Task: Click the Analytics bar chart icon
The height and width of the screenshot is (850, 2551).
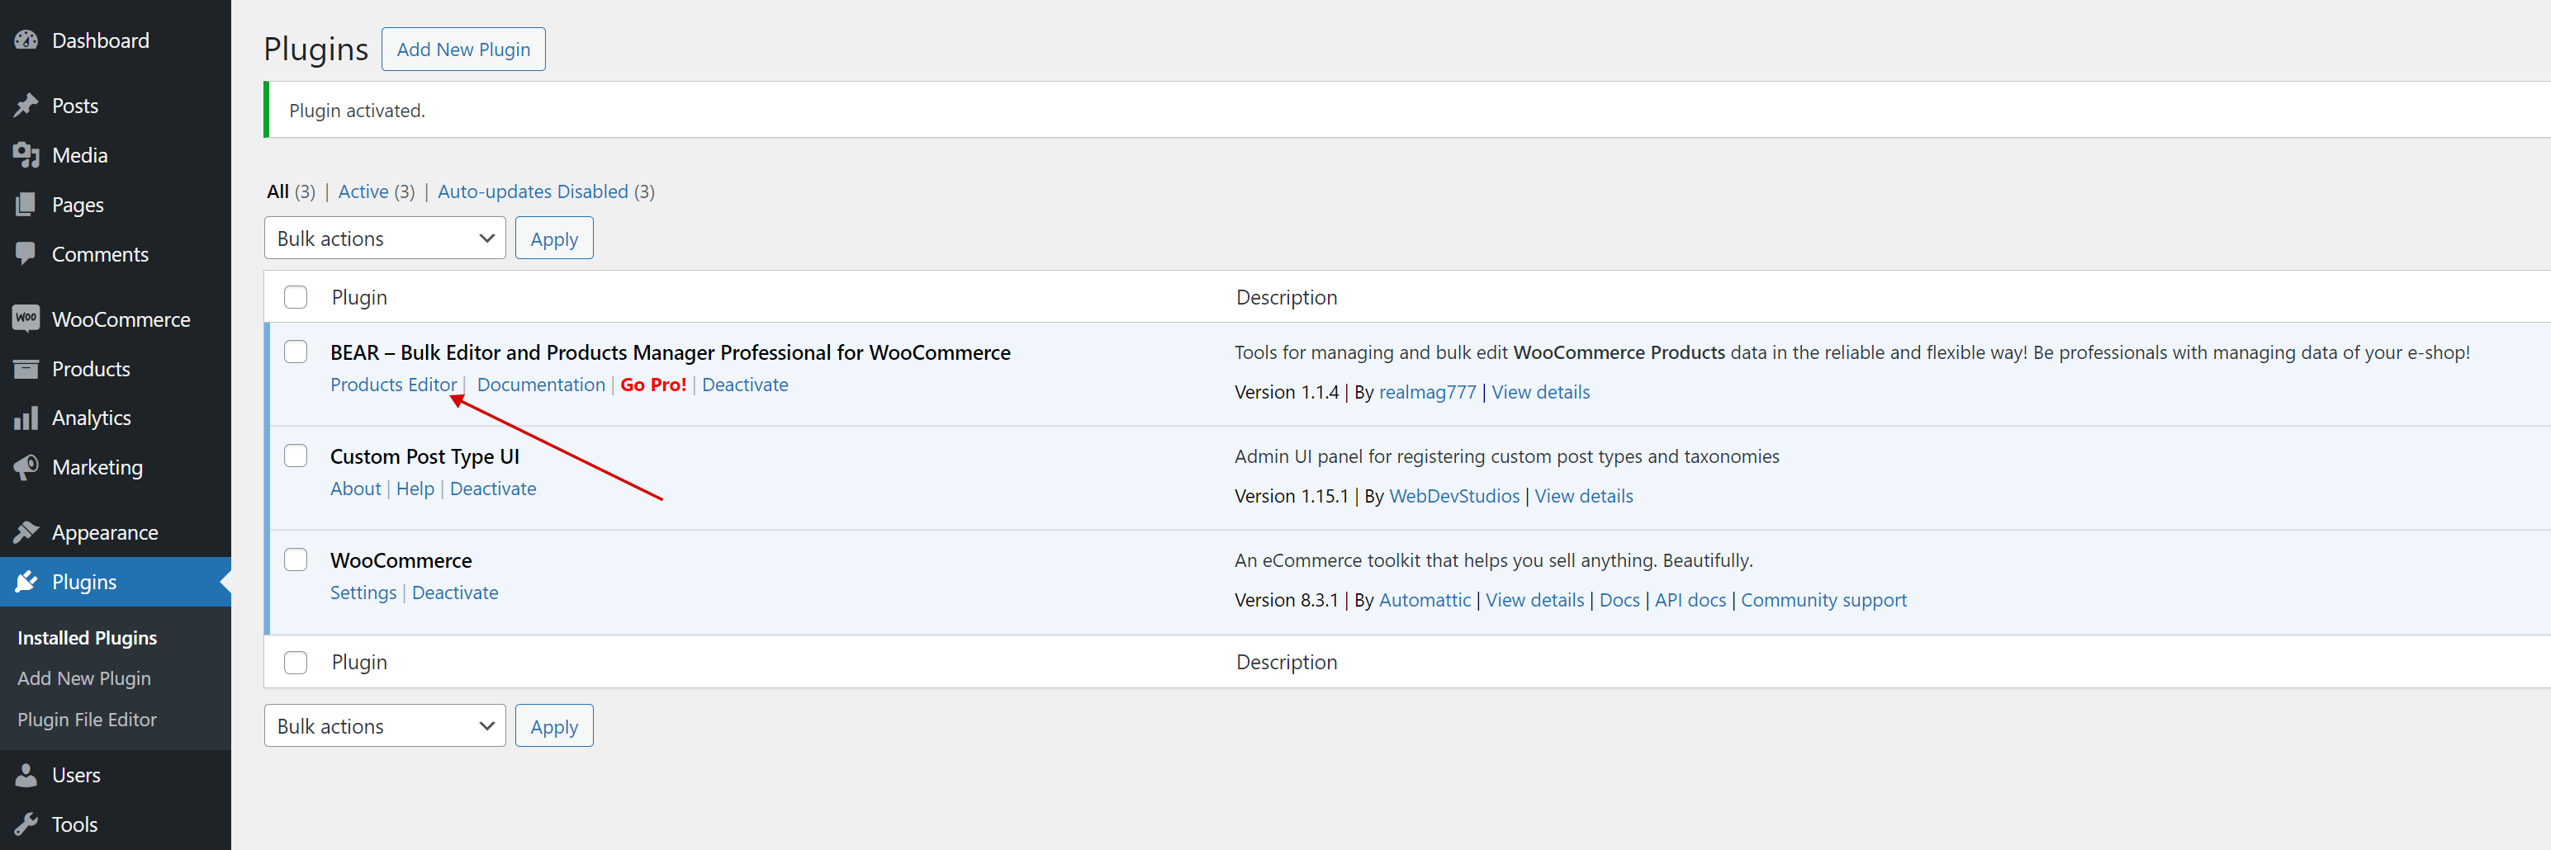Action: [x=26, y=418]
